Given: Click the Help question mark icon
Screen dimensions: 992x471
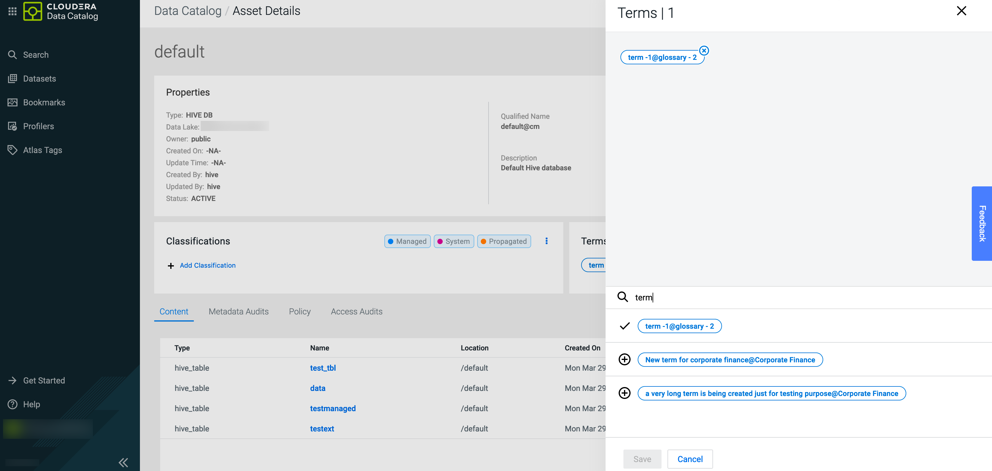Looking at the screenshot, I should coord(12,404).
